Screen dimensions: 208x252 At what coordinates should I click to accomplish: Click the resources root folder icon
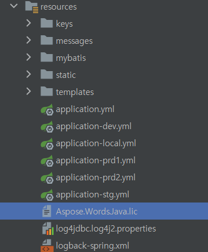[x=32, y=7]
